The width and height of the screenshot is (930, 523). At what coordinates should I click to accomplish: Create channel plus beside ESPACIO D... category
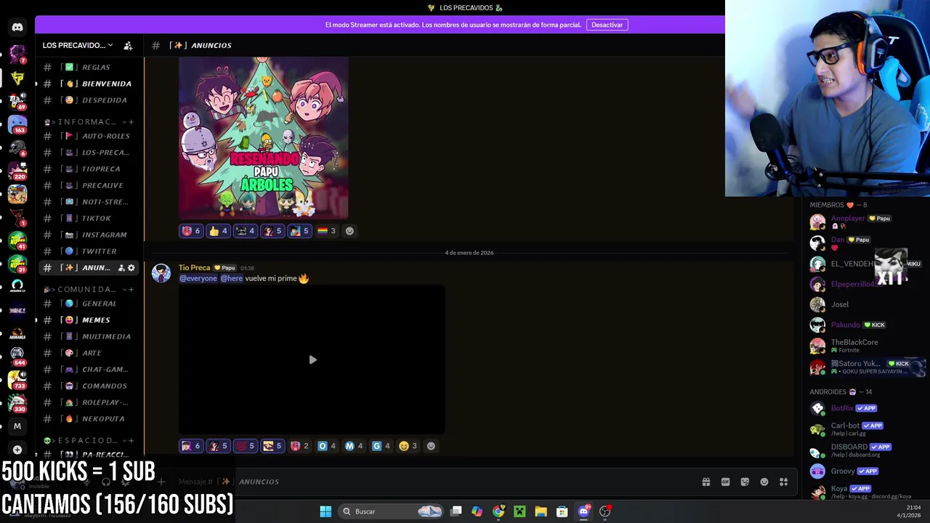pos(131,440)
